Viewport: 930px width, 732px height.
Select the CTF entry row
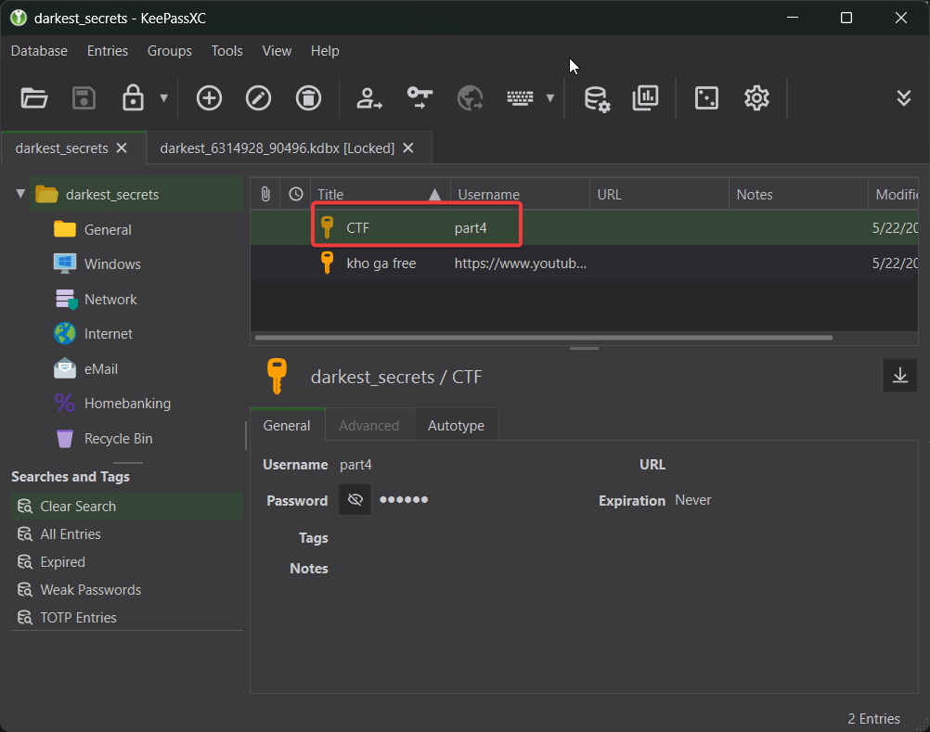click(584, 228)
